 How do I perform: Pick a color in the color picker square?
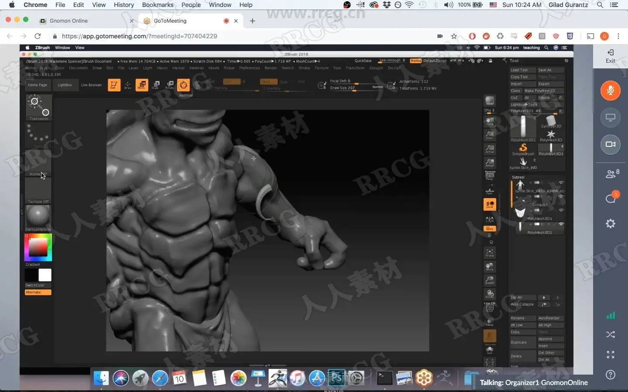point(38,247)
